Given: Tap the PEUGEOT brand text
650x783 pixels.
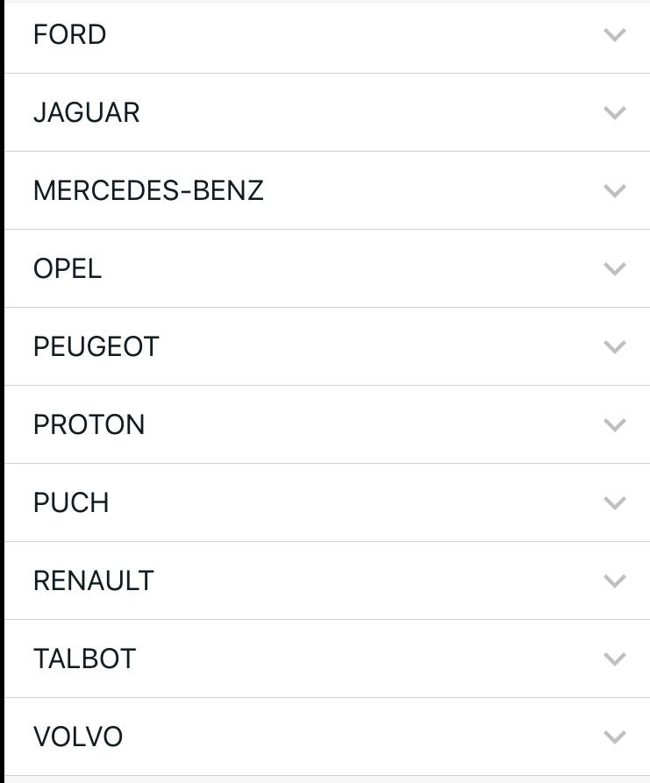Looking at the screenshot, I should tap(96, 347).
